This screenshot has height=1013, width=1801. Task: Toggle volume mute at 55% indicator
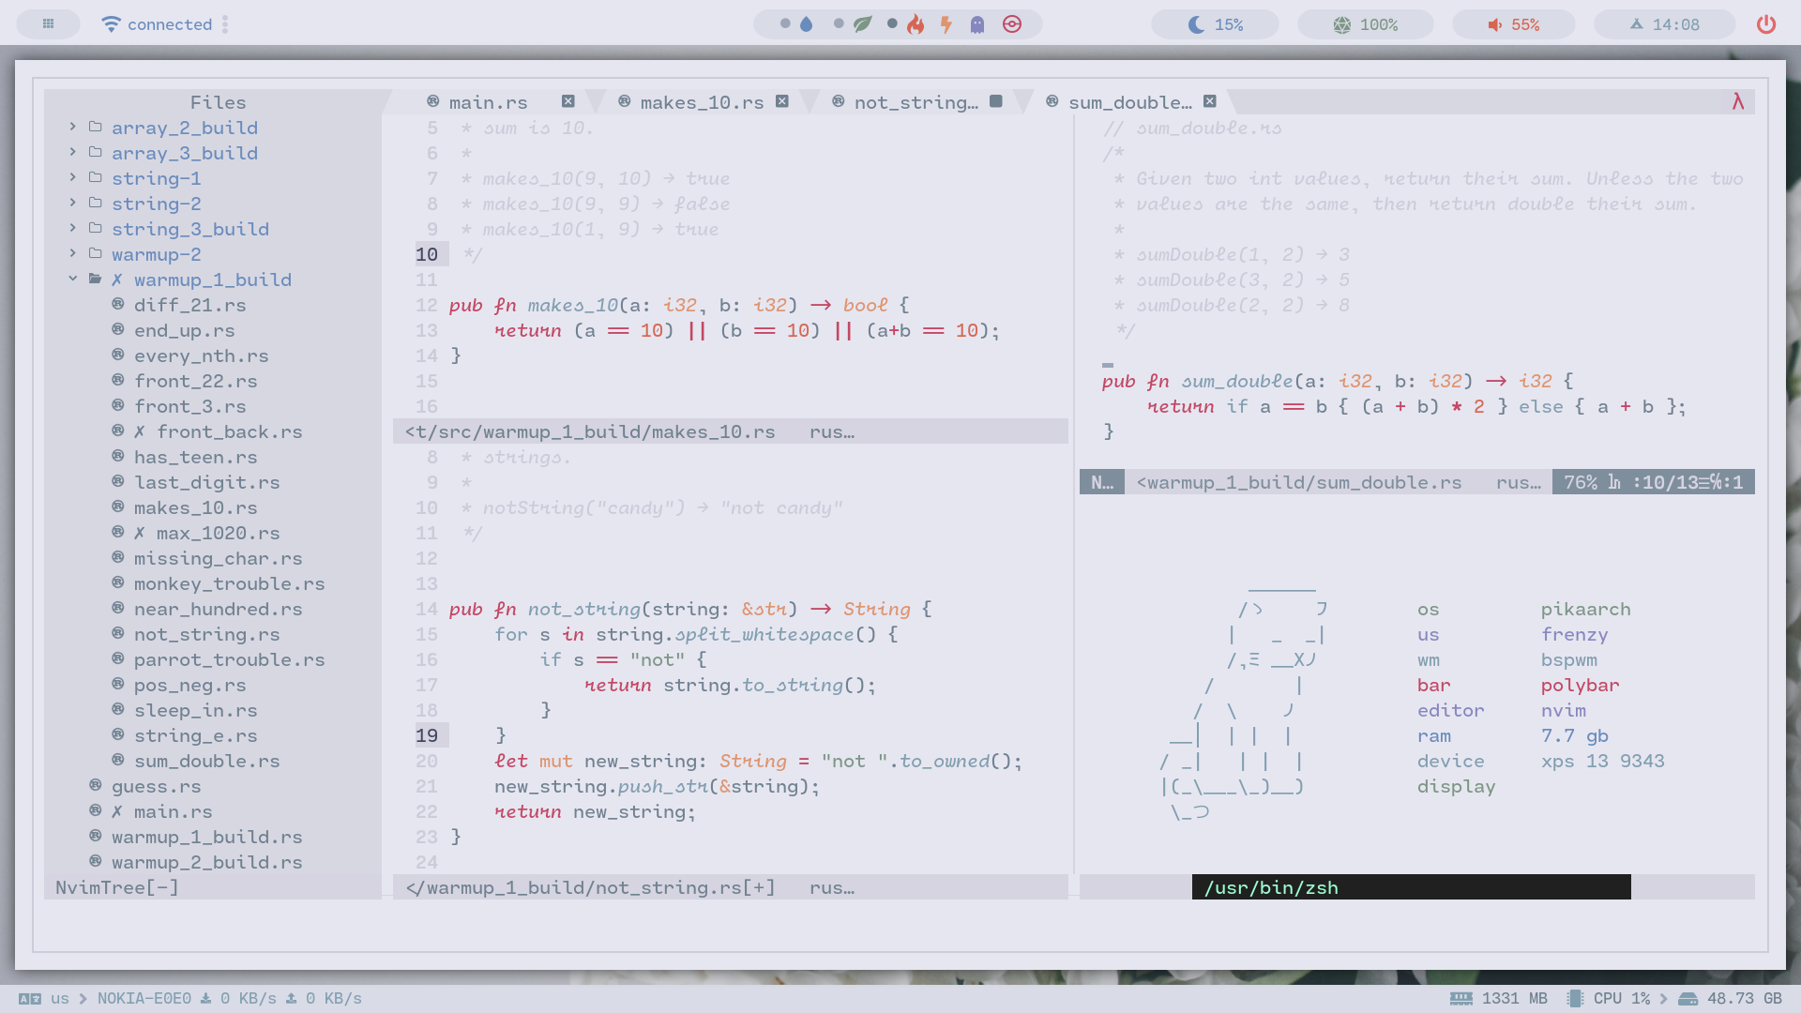coord(1513,24)
